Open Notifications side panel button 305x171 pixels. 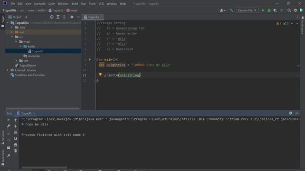coord(303,25)
